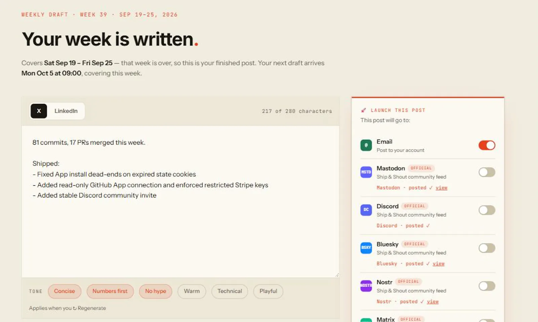Grab the text area resize handle

[x=337, y=275]
